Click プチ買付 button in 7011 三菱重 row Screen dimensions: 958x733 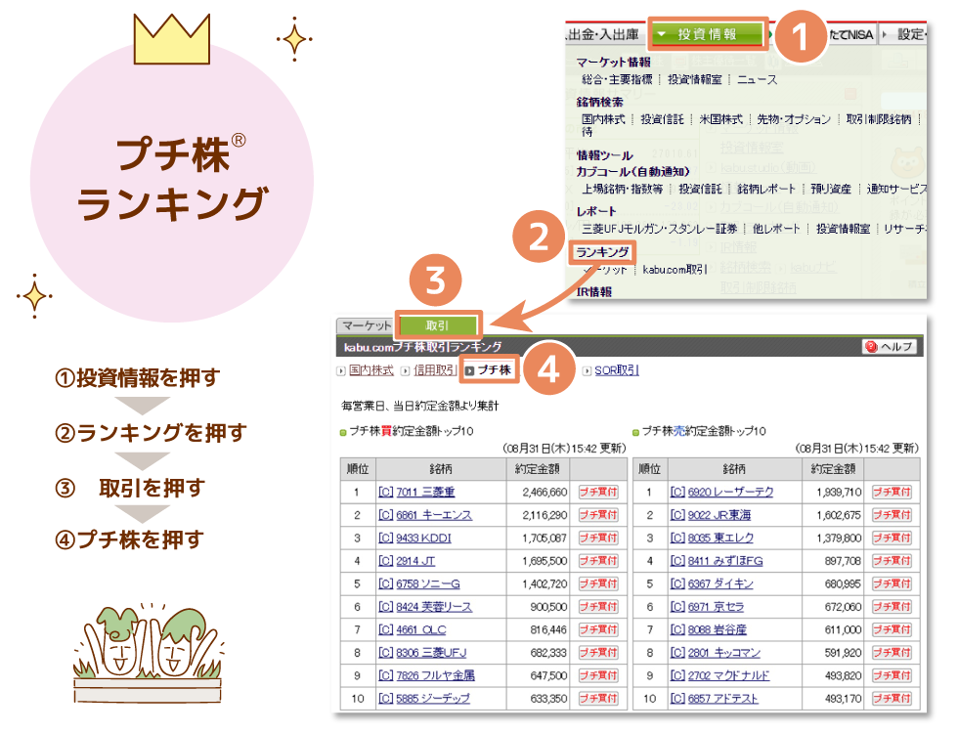tap(598, 492)
